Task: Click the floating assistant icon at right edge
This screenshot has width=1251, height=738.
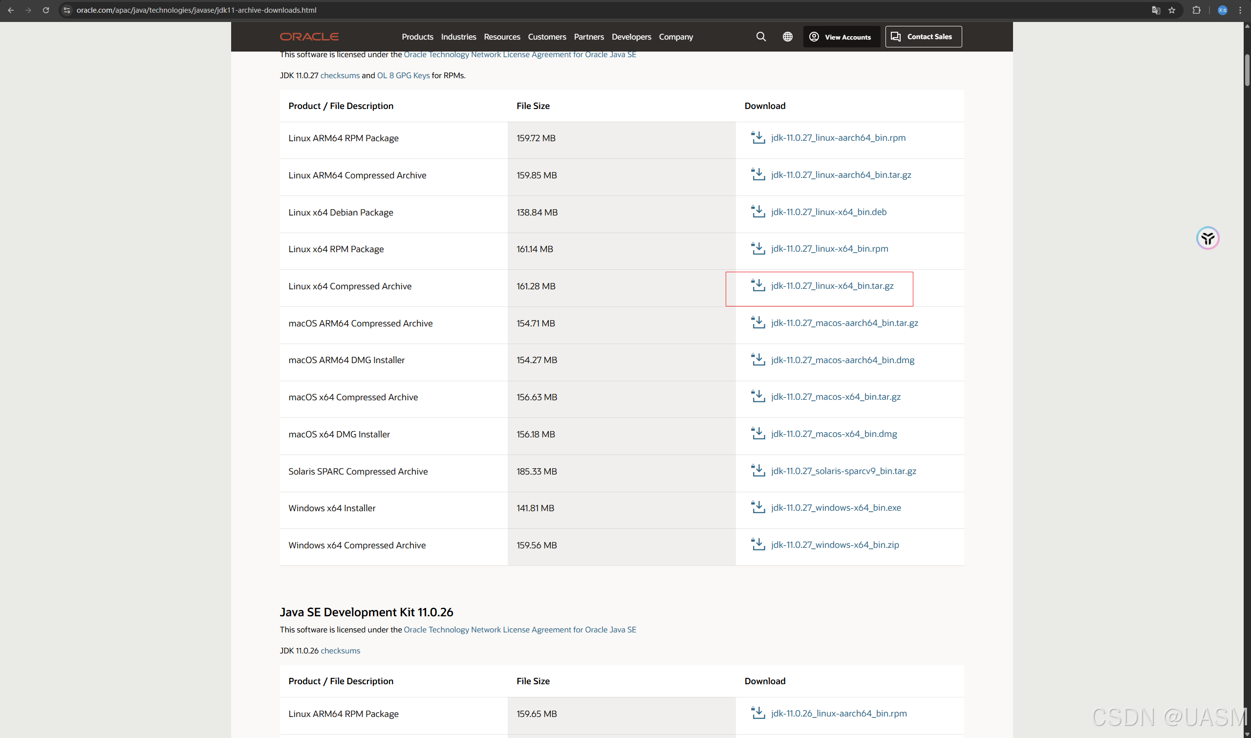Action: 1208,238
